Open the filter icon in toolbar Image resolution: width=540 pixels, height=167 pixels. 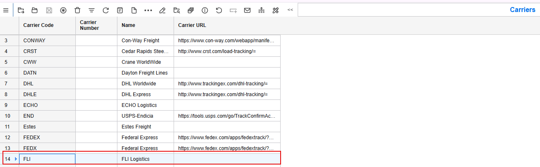(x=92, y=10)
